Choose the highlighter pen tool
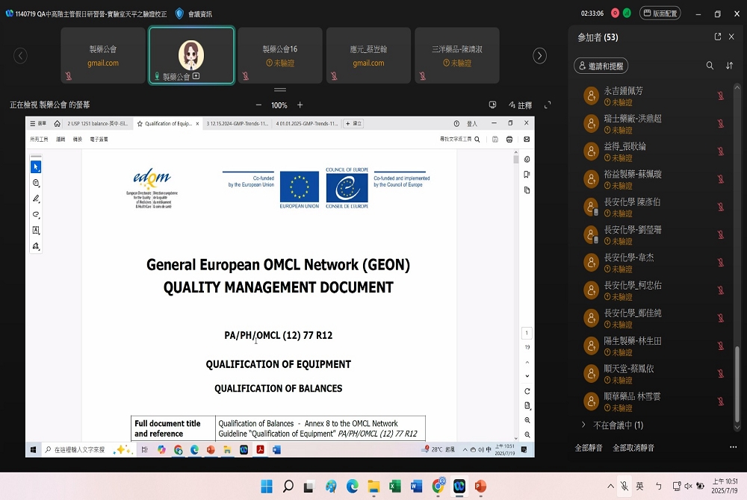 36,199
